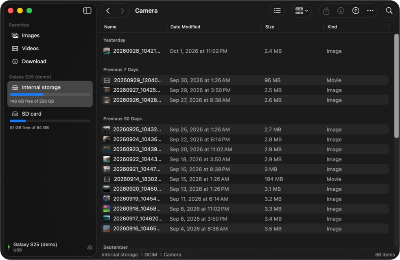Select file name 20260924_10436...
The width and height of the screenshot is (400, 260).
137,140
